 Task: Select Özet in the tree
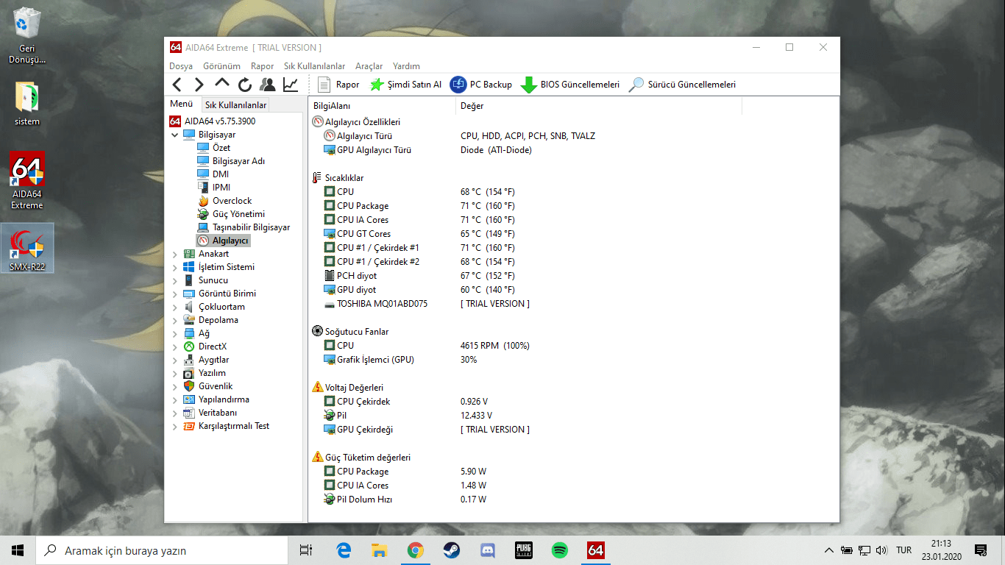221,148
